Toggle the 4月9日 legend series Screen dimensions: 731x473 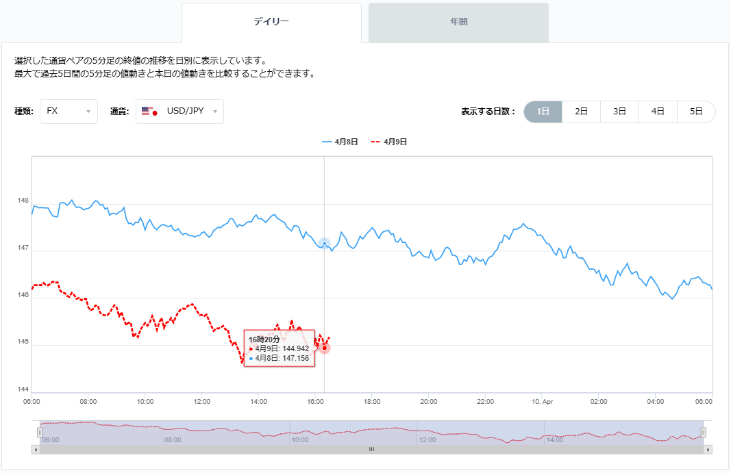(x=389, y=142)
